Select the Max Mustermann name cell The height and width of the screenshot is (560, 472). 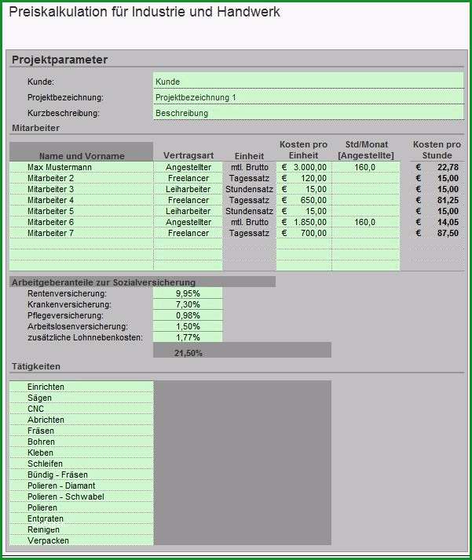pos(81,167)
